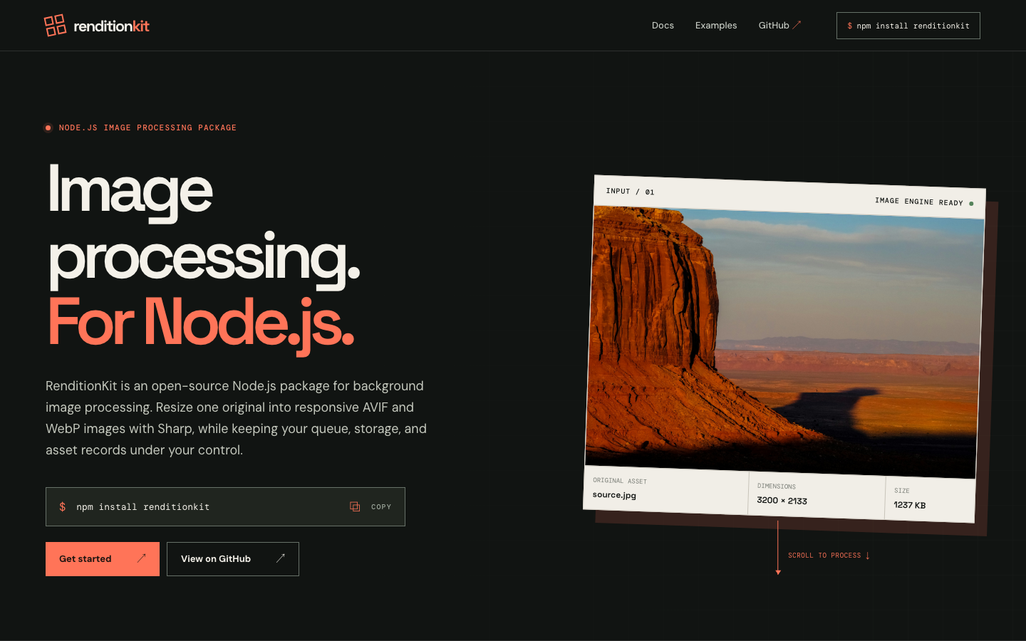Click the 3200 × 2133 dimensions value

[782, 501]
